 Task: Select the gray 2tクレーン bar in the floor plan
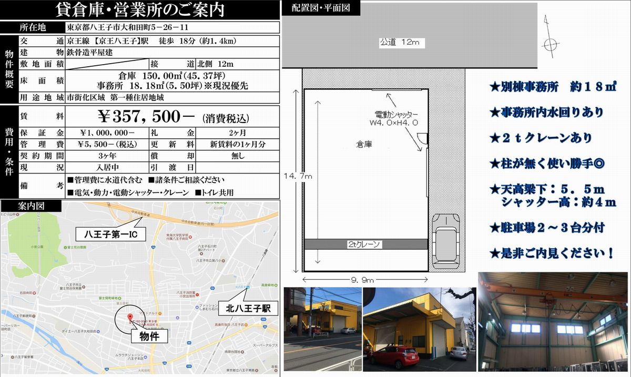pos(366,244)
